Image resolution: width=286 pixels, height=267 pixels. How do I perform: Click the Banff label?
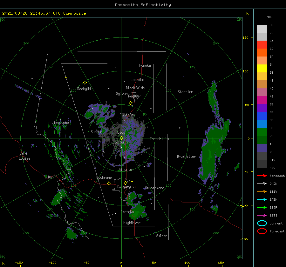tap(52, 177)
